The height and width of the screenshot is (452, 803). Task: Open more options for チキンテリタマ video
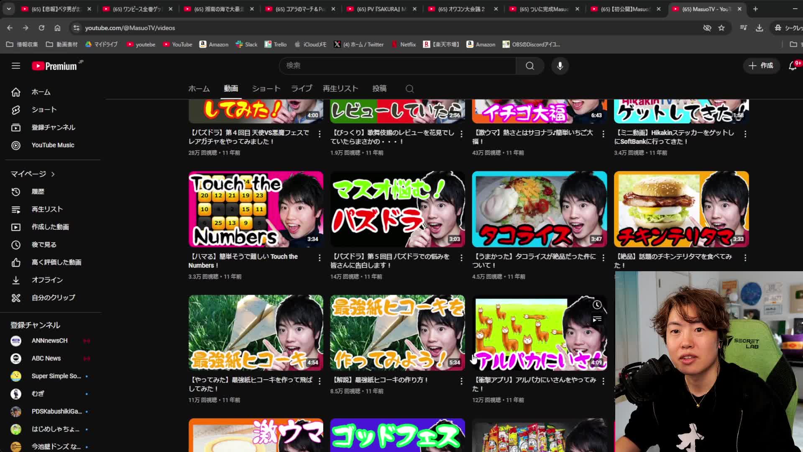tap(745, 258)
